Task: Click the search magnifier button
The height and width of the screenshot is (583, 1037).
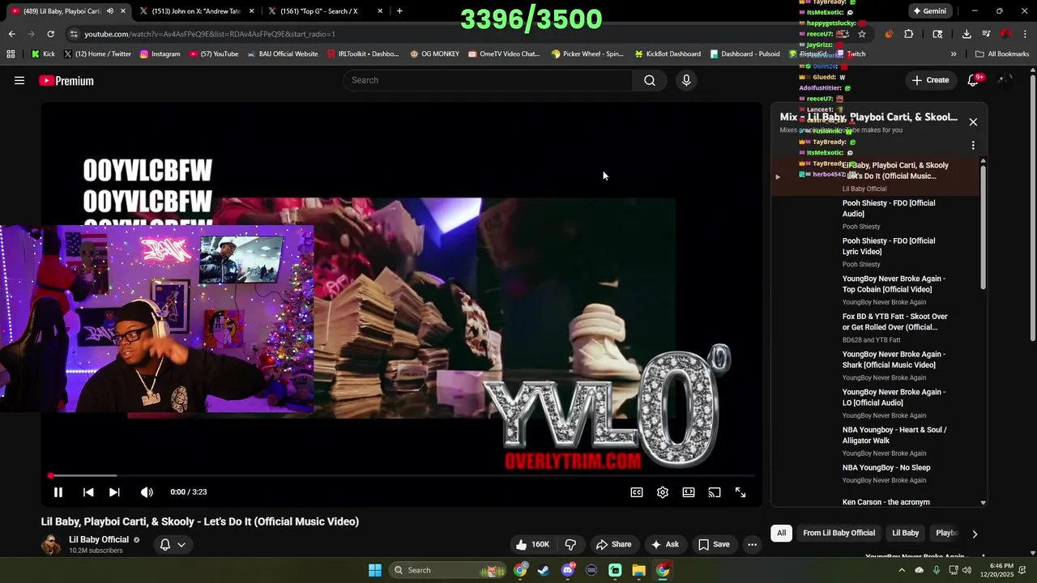Action: pos(650,80)
